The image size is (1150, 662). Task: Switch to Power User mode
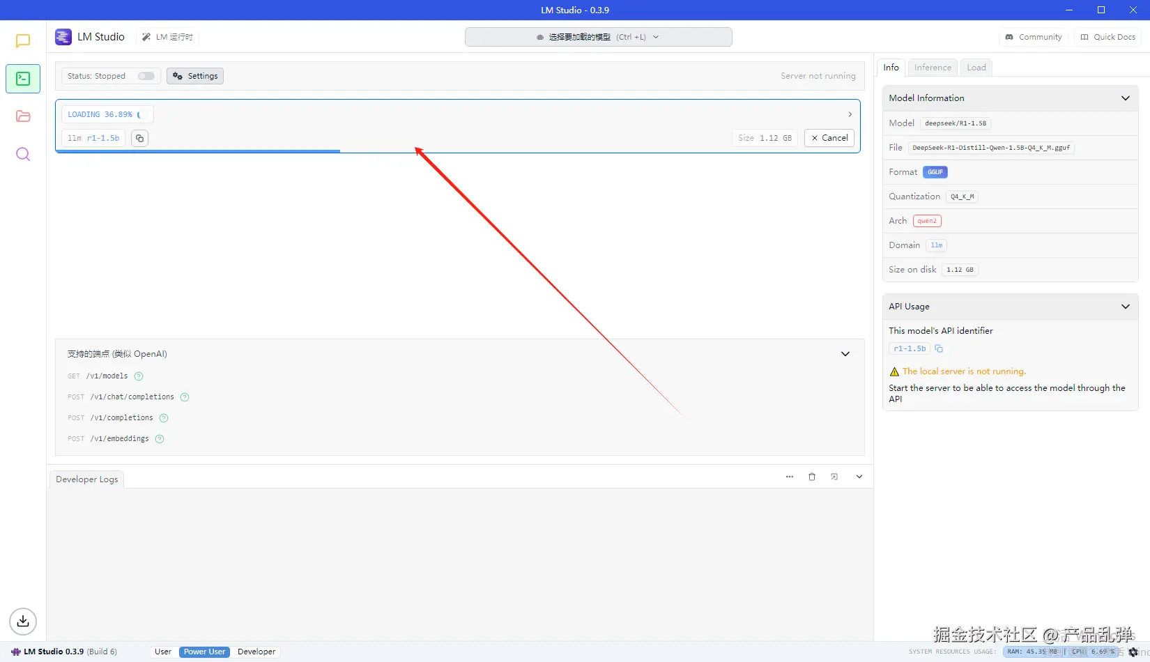point(204,652)
